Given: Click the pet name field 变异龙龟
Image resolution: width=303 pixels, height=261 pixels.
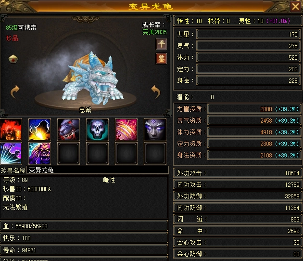Looking at the screenshot, I should (x=98, y=170).
